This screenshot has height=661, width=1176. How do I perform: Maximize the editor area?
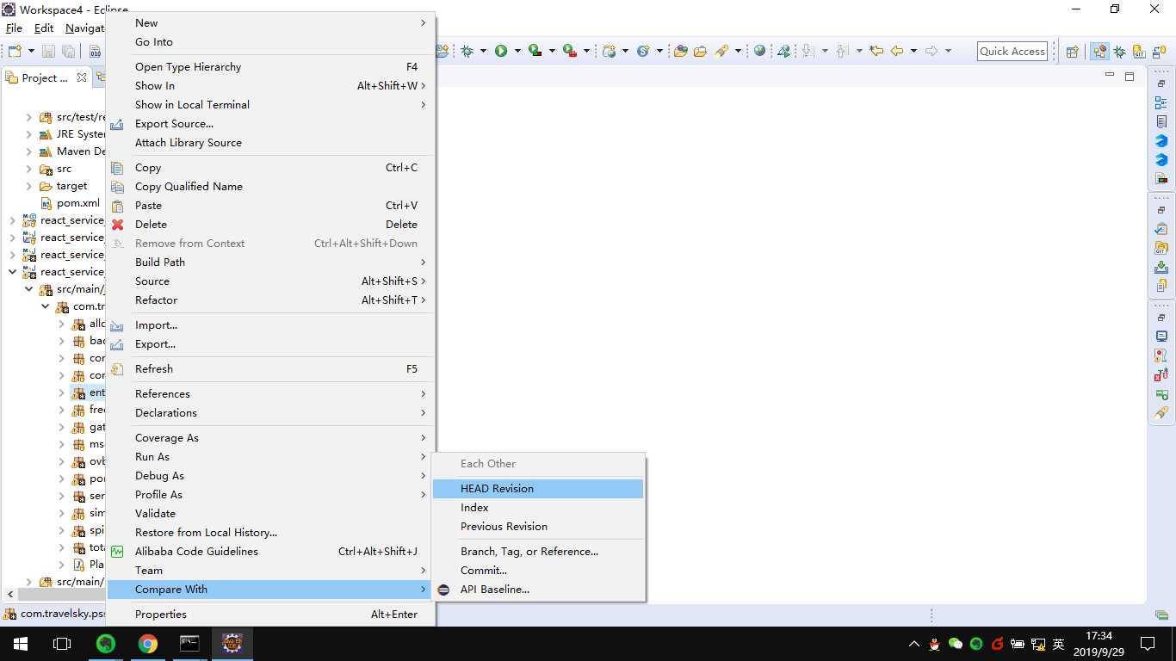tap(1130, 76)
